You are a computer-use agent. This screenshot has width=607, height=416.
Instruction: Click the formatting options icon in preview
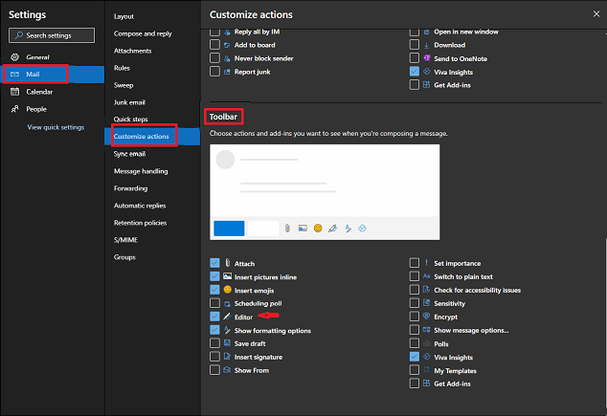tap(348, 229)
